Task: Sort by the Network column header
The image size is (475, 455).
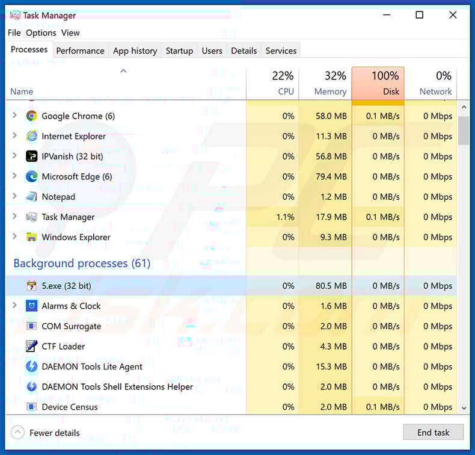Action: click(431, 84)
